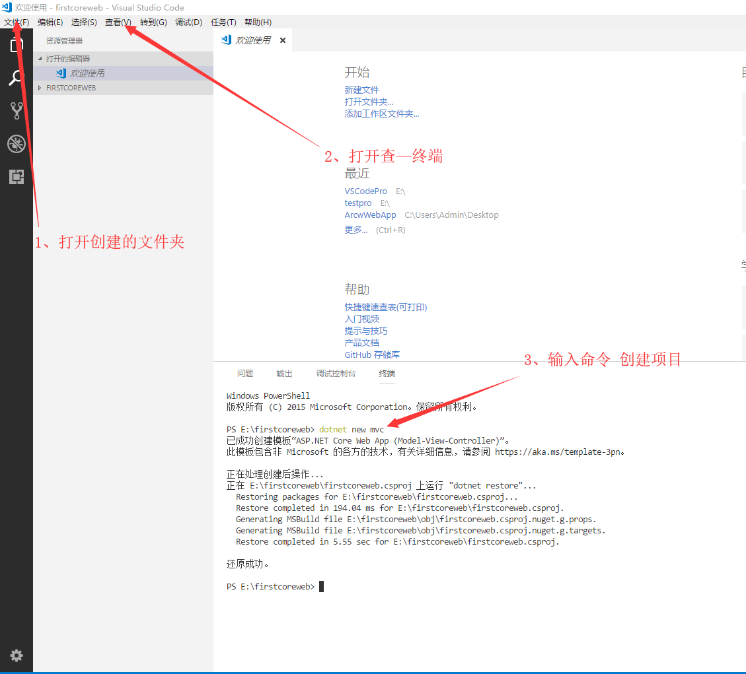Open the Search view in activity bar
The height and width of the screenshot is (674, 746).
click(17, 79)
